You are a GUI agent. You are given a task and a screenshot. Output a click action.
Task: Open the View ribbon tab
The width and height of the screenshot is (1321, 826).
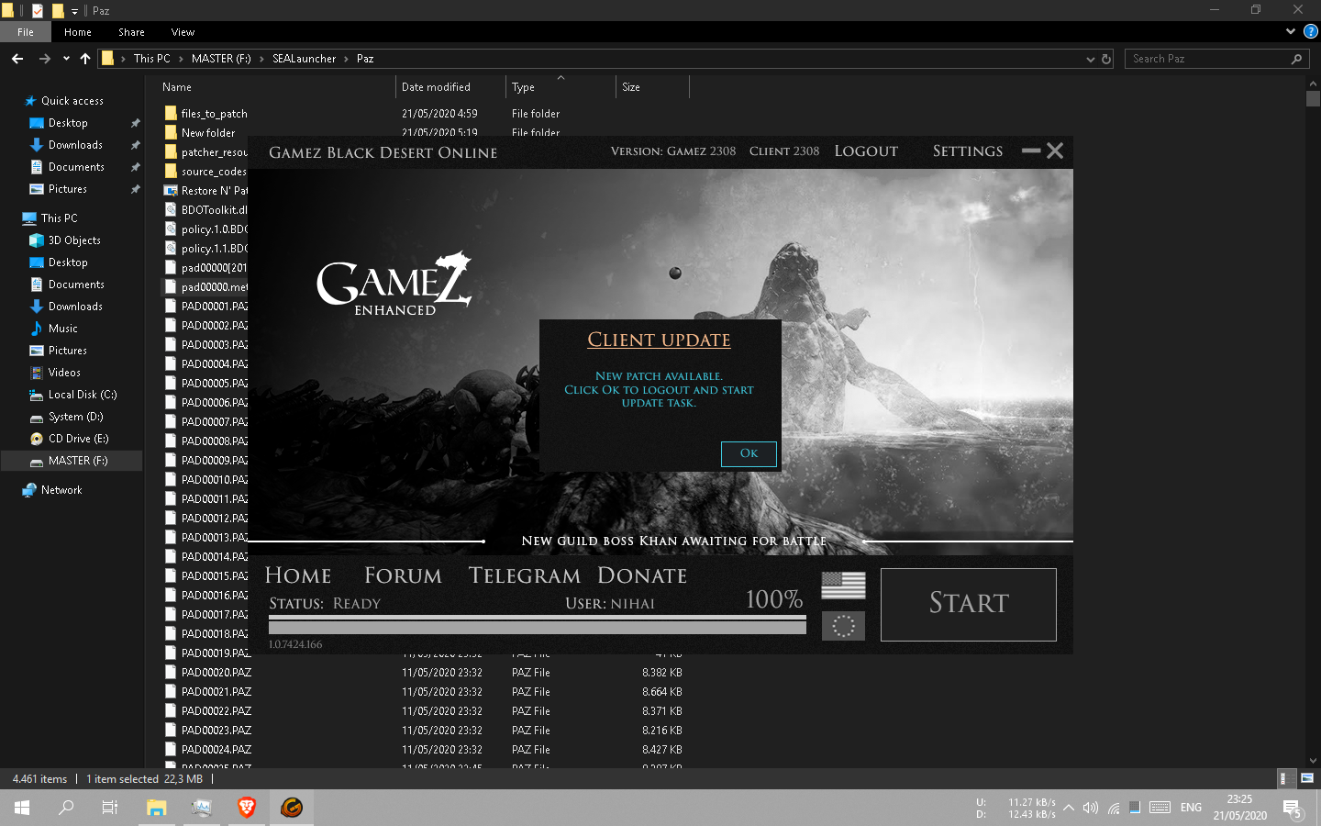click(x=183, y=32)
